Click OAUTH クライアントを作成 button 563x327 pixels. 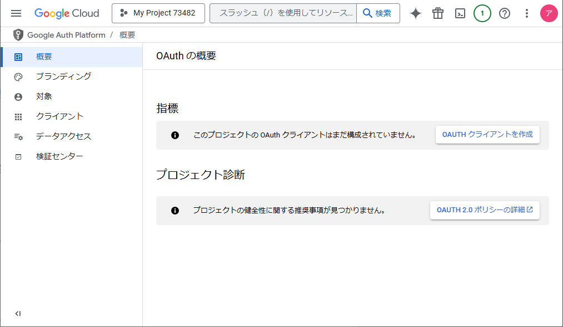click(x=487, y=135)
